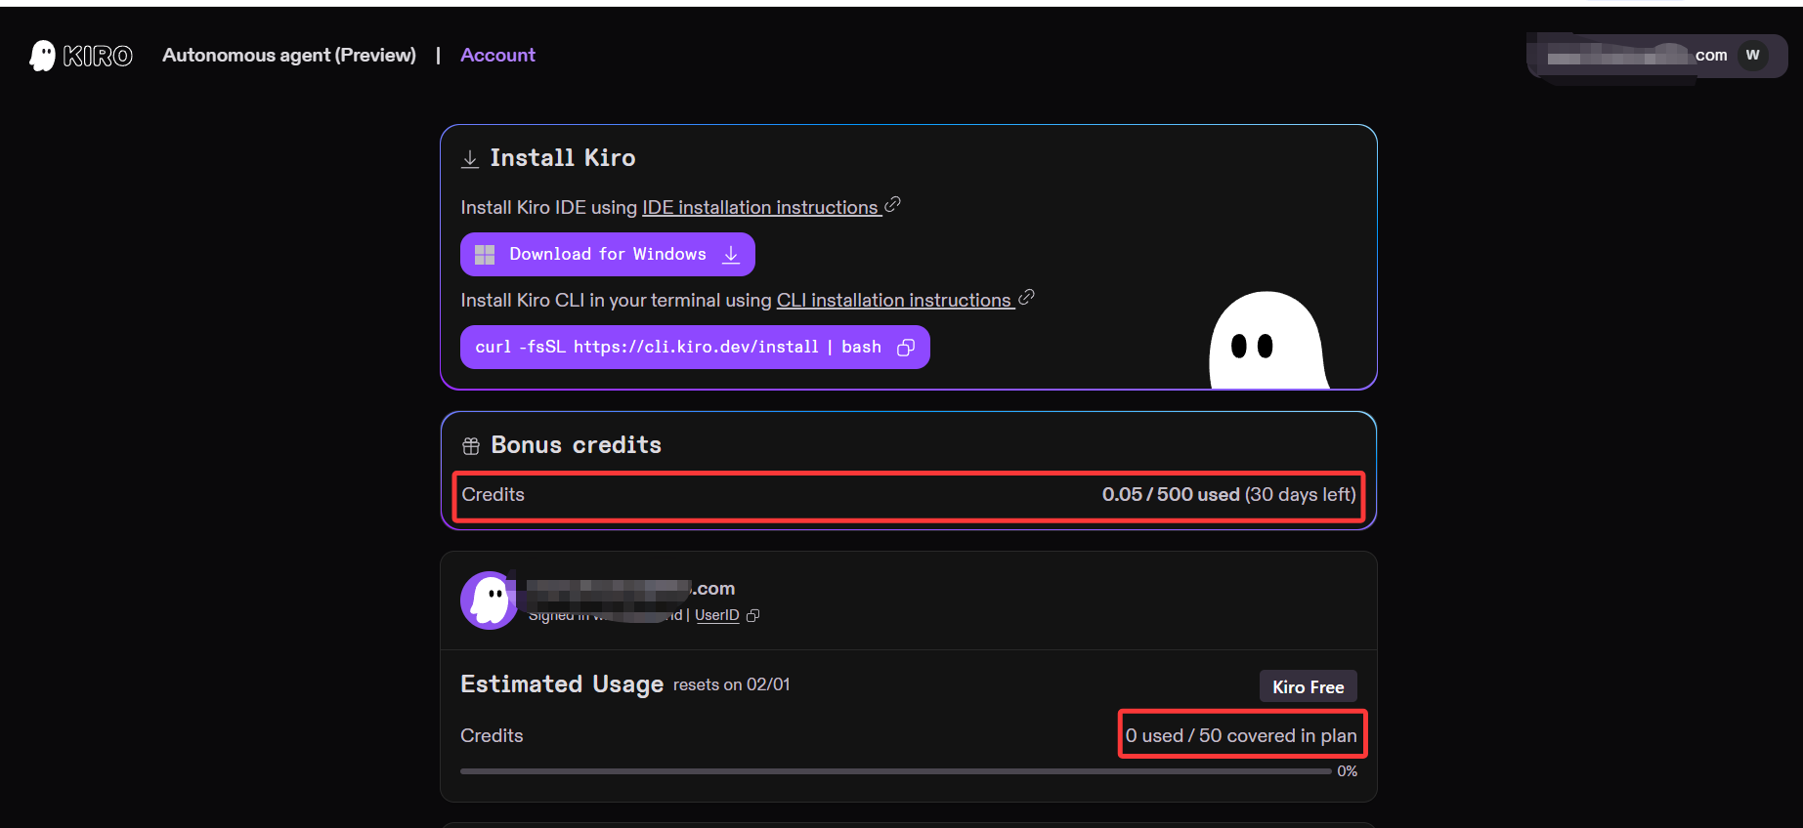This screenshot has height=828, width=1803.
Task: Click the gift icon beside Bonus credits
Action: 471,446
